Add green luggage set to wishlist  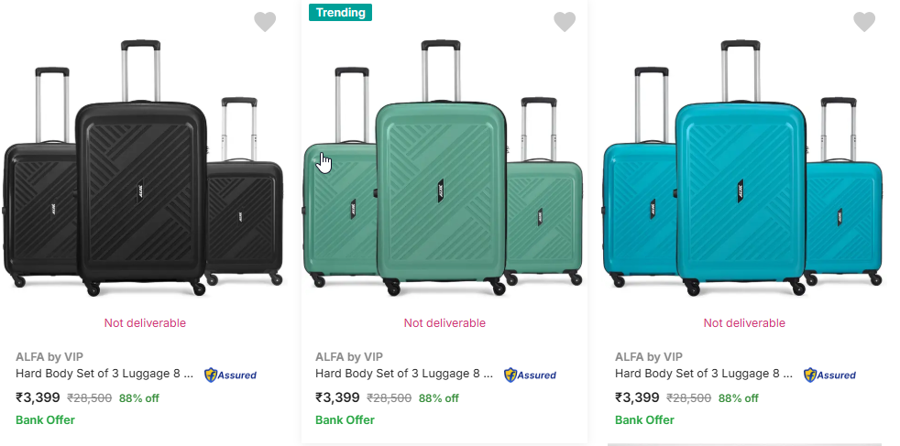(565, 21)
